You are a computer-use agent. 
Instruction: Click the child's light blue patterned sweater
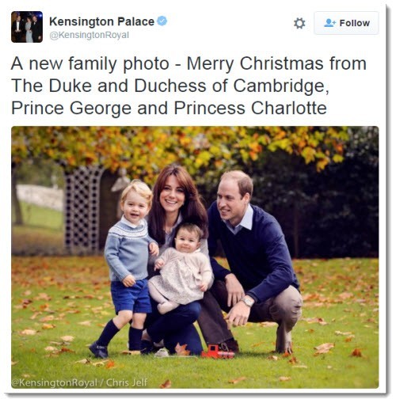coord(126,248)
